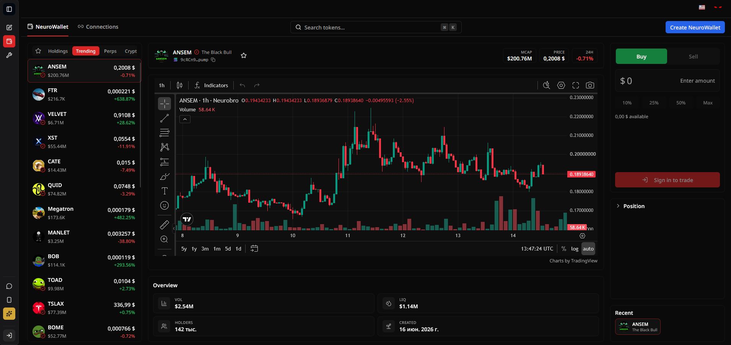Choose the 10% amount preset
This screenshot has width=731, height=345.
tap(627, 103)
